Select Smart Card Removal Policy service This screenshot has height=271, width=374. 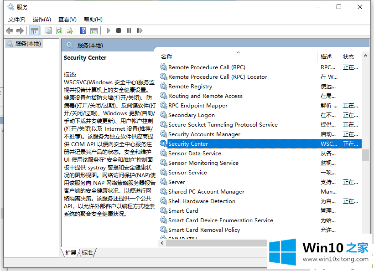click(x=260, y=230)
